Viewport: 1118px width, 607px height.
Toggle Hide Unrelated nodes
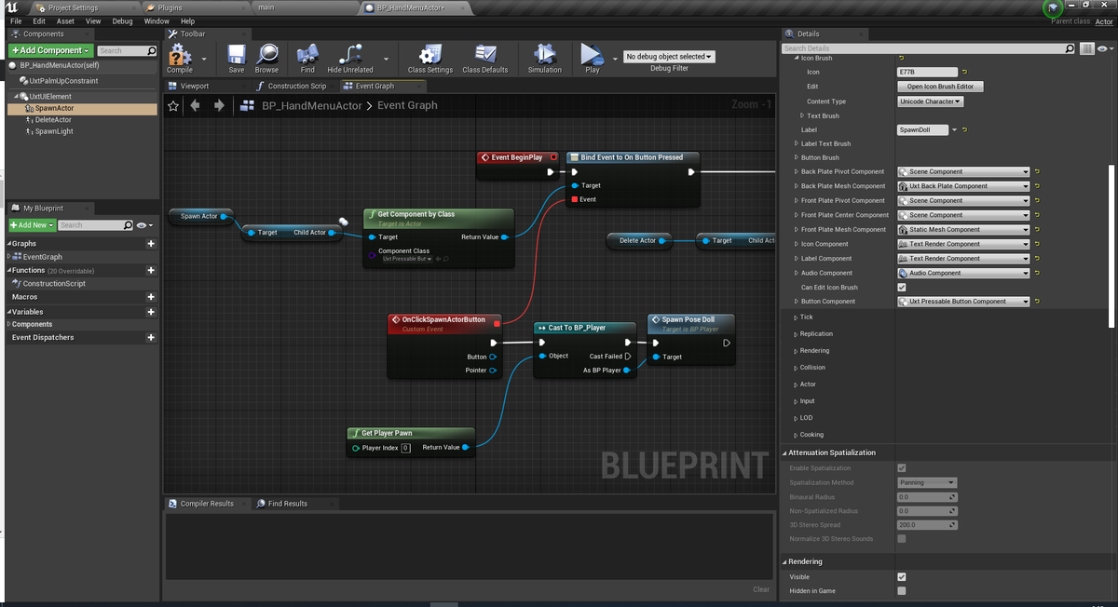coord(350,59)
